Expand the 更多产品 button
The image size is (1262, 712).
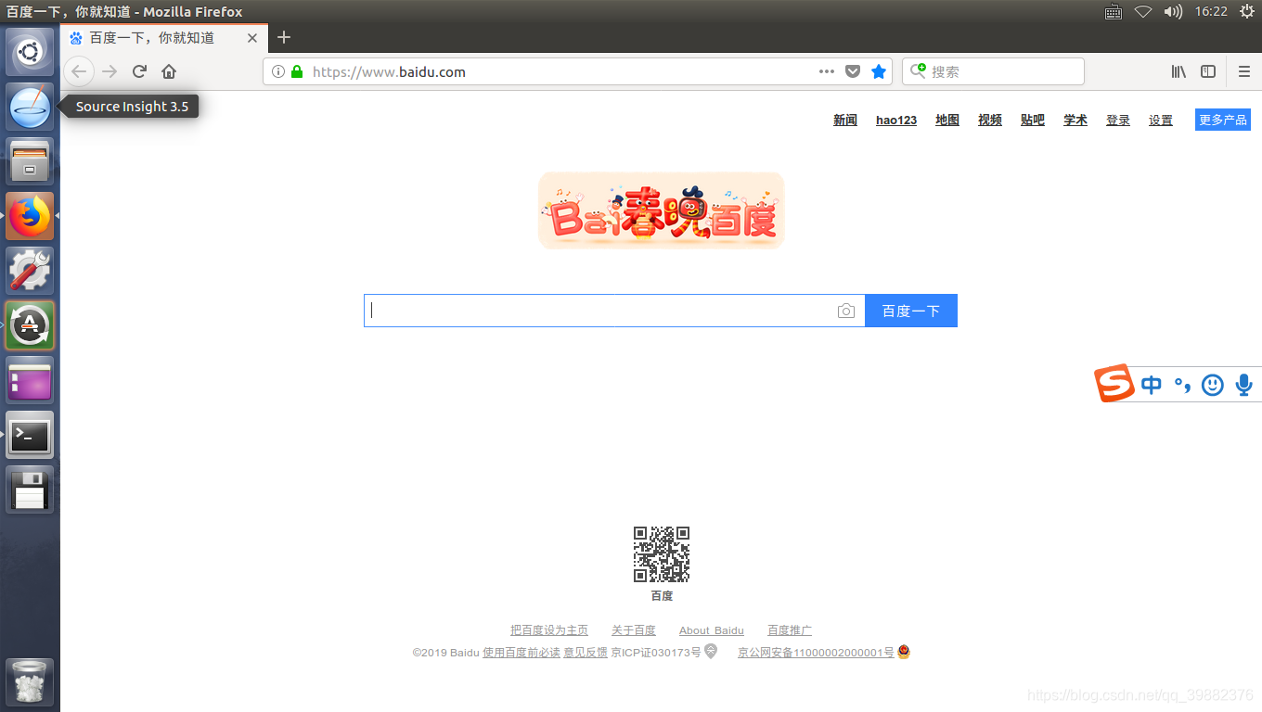pyautogui.click(x=1223, y=120)
